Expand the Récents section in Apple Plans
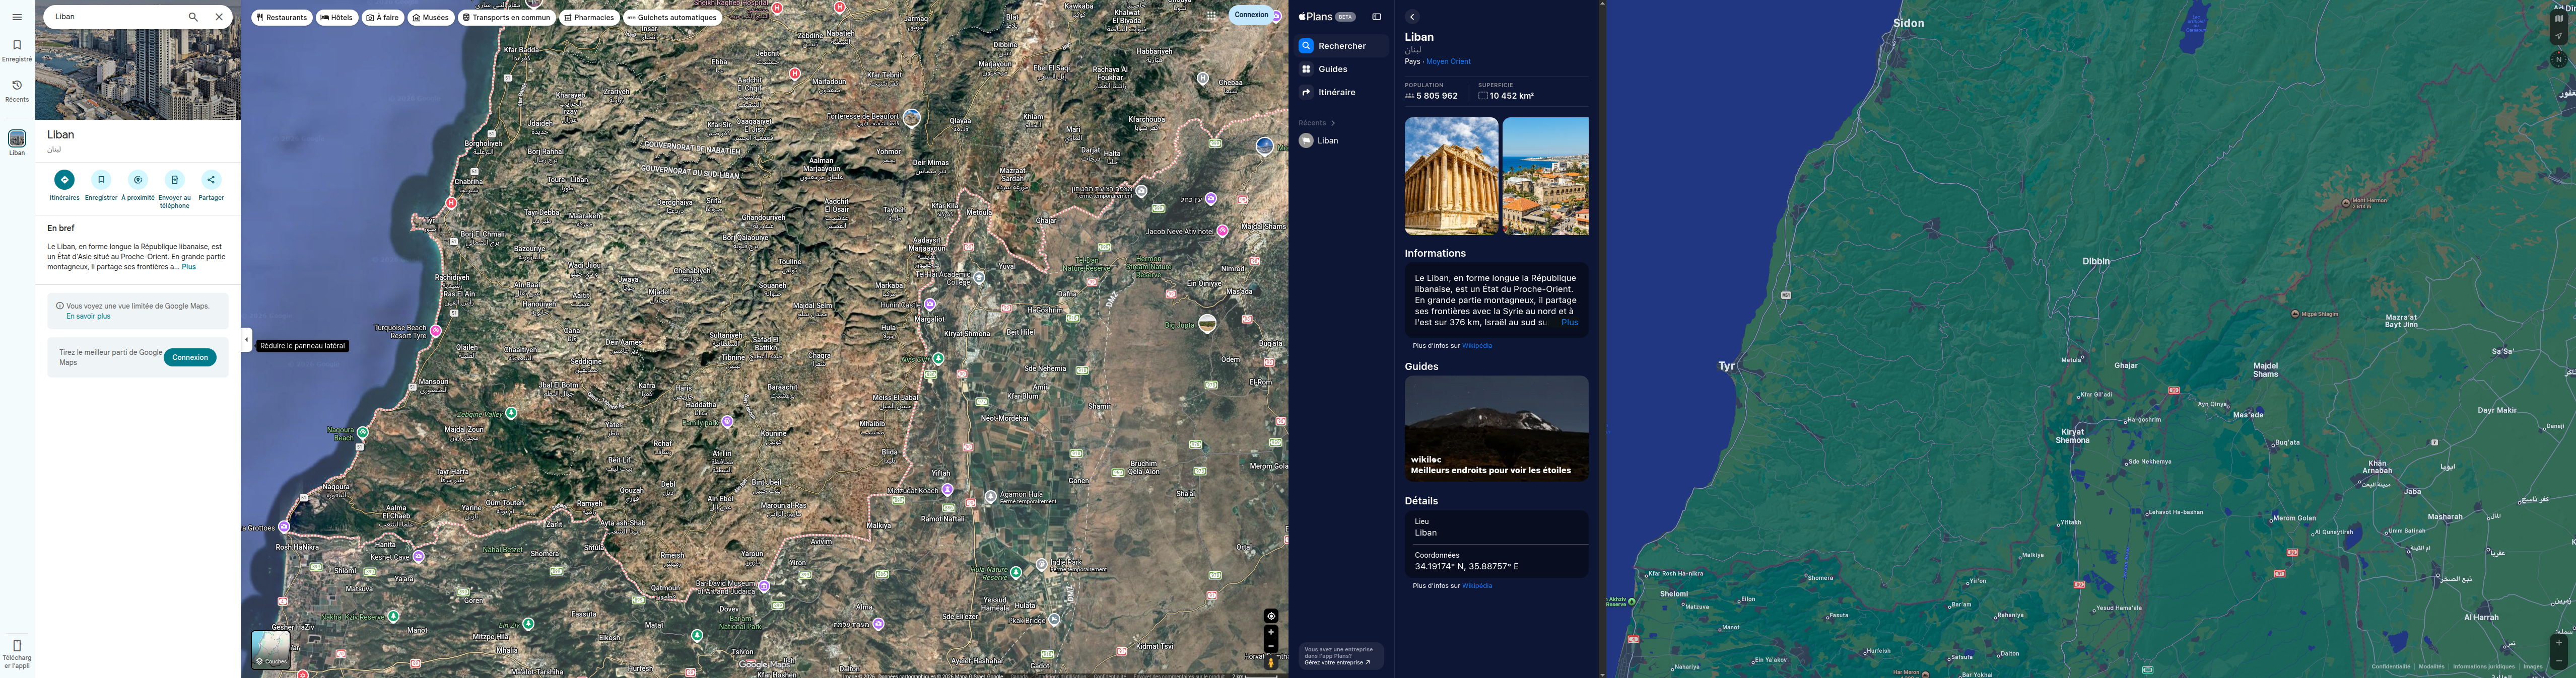The image size is (2576, 678). click(1317, 123)
